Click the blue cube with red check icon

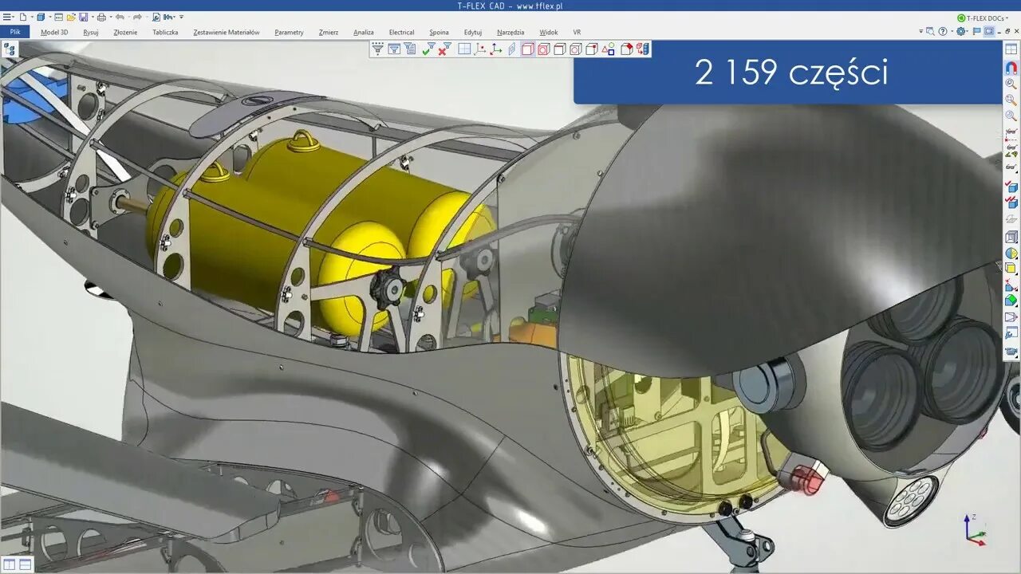pyautogui.click(x=1011, y=186)
